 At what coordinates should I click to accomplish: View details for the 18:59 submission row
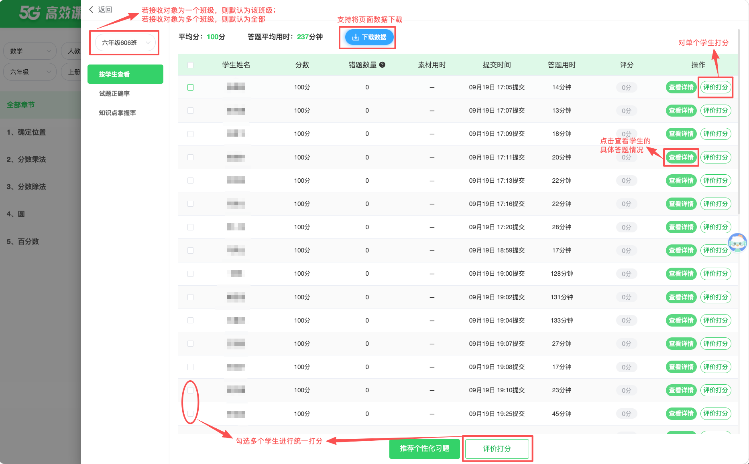[681, 250]
